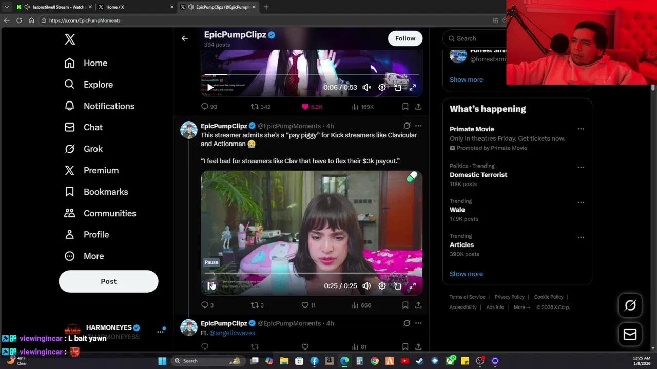The width and height of the screenshot is (657, 369).
Task: Open Notifications in the sidebar
Action: pyautogui.click(x=99, y=106)
